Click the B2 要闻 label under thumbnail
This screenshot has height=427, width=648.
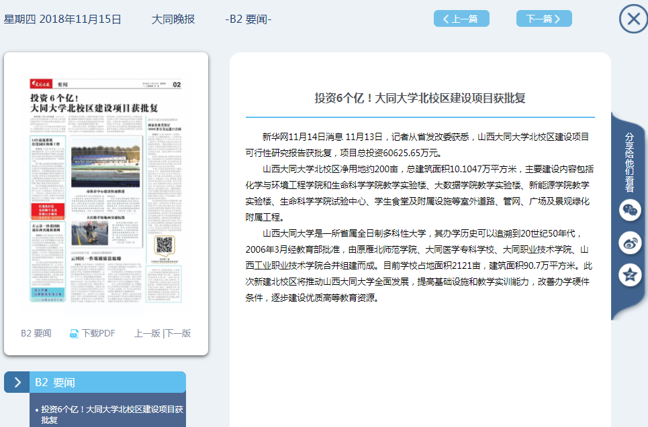click(36, 333)
